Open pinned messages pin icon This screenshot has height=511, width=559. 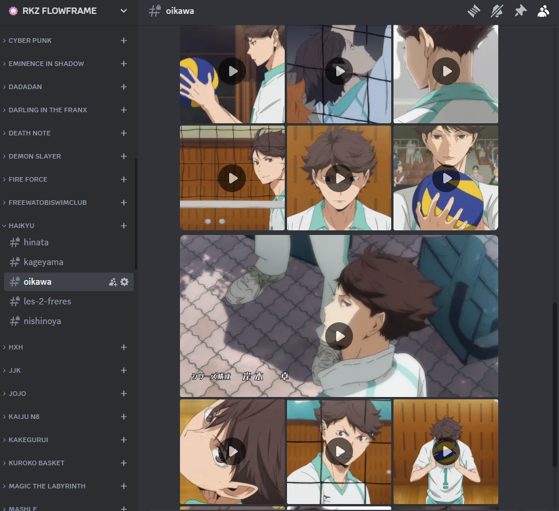(x=520, y=11)
